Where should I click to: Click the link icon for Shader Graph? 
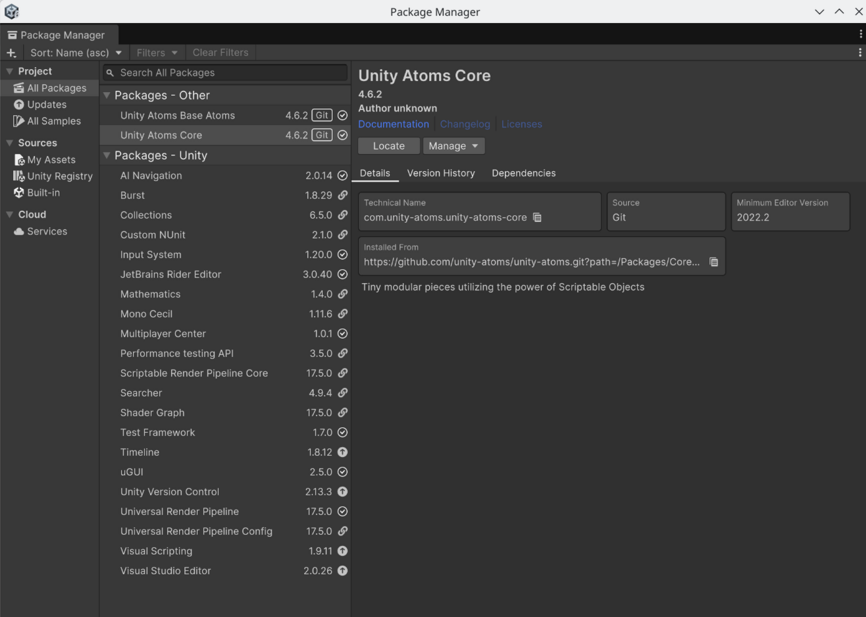pyautogui.click(x=342, y=413)
